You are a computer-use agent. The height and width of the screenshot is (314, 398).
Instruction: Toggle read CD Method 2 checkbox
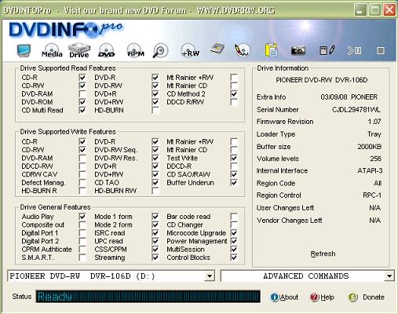coord(234,93)
